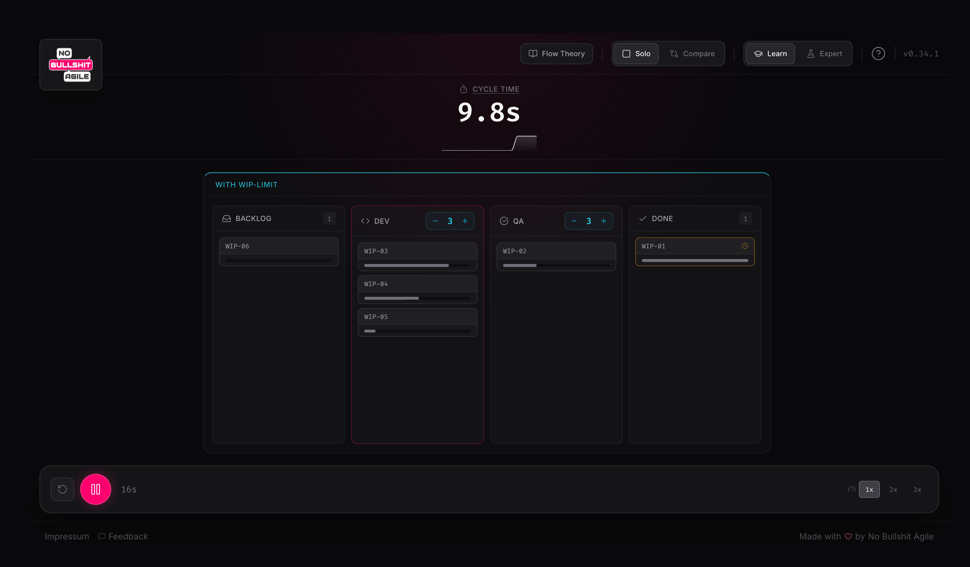The image size is (970, 567).
Task: Increase the QA WIP limit with plus
Action: tap(603, 221)
